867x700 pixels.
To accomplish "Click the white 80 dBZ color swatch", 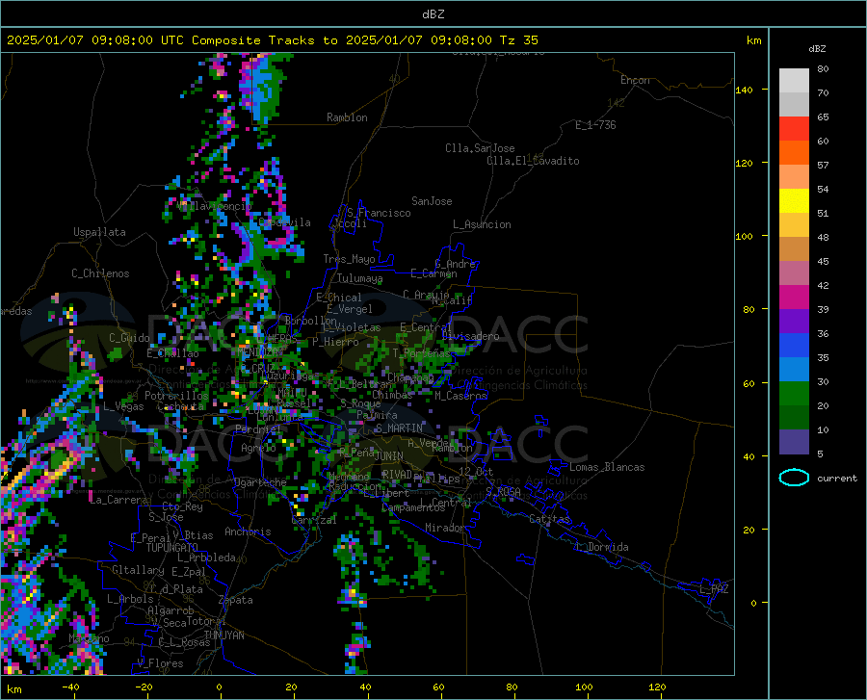I will (x=794, y=81).
